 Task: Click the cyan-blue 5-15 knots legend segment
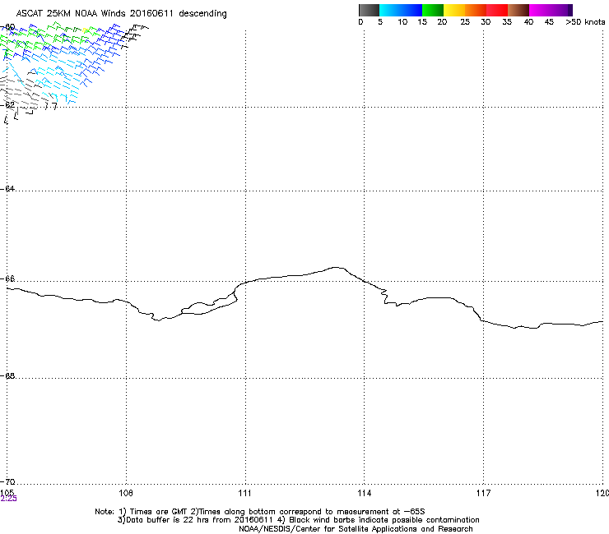click(401, 10)
